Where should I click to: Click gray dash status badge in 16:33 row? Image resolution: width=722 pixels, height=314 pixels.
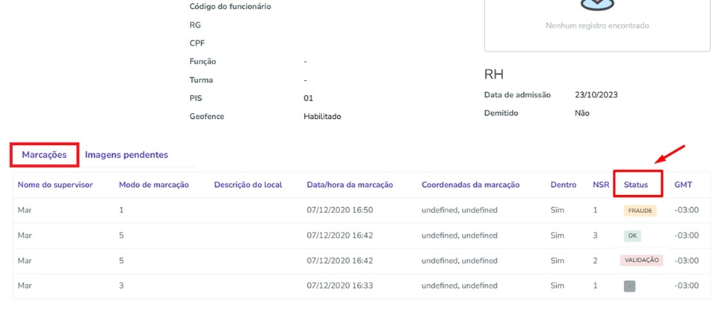(x=629, y=286)
